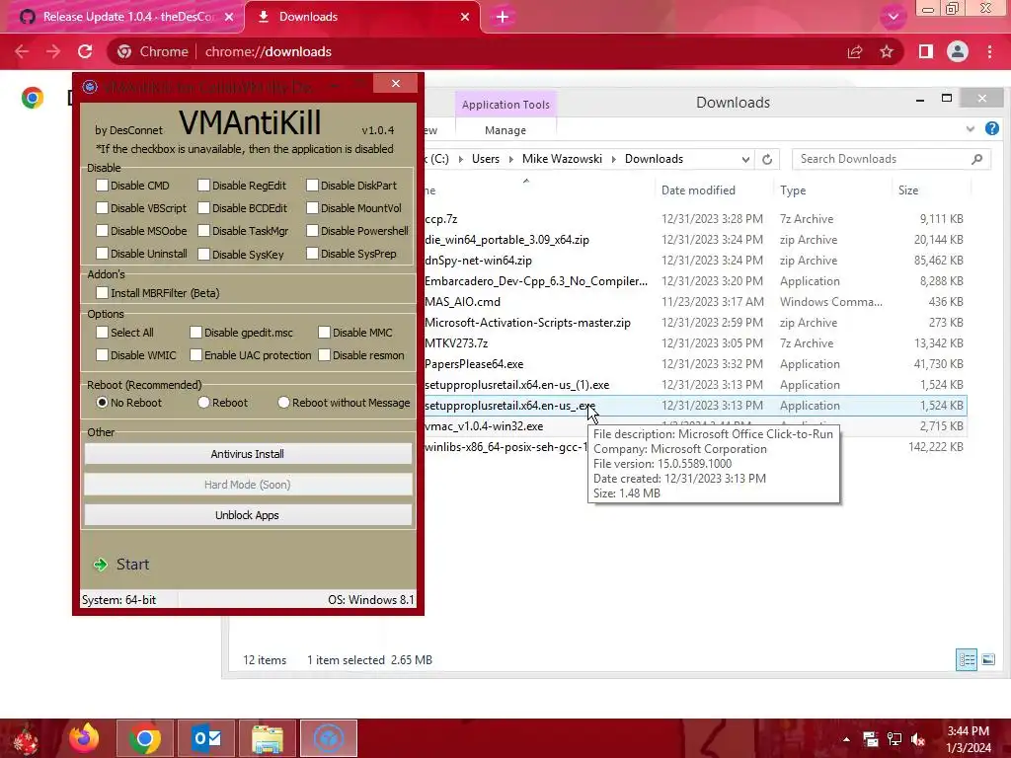Open a new Chrome tab

(503, 17)
